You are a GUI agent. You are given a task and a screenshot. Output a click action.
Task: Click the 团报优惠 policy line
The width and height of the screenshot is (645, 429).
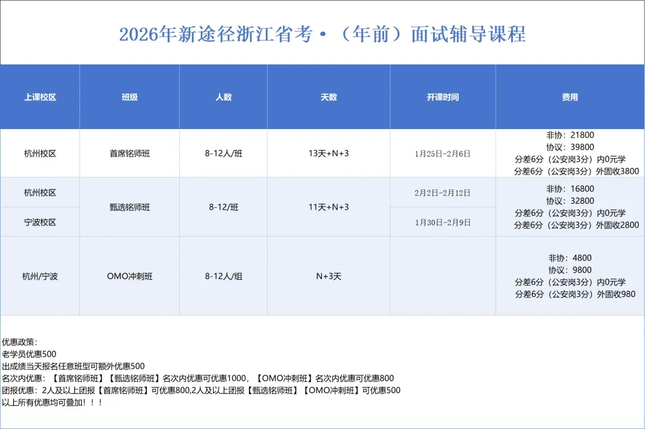(201, 390)
